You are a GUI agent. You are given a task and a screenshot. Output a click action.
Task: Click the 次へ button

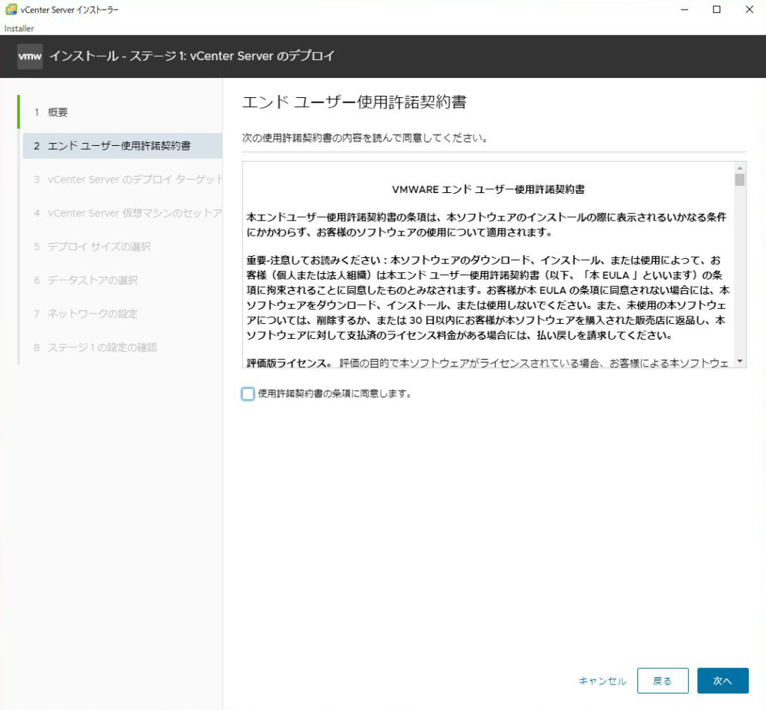click(723, 681)
